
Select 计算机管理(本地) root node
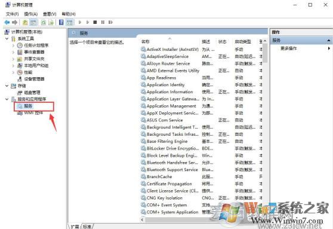[x=26, y=32]
